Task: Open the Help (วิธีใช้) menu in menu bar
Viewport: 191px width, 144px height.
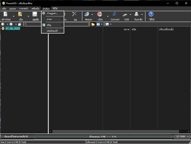Action: 55,9
